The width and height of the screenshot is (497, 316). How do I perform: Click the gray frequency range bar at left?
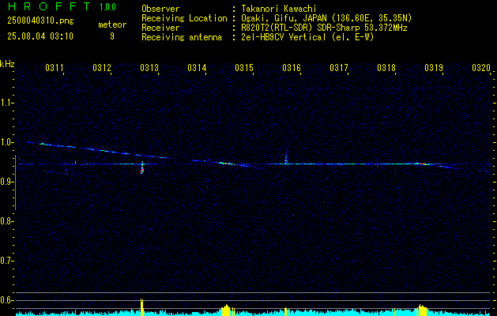15,182
